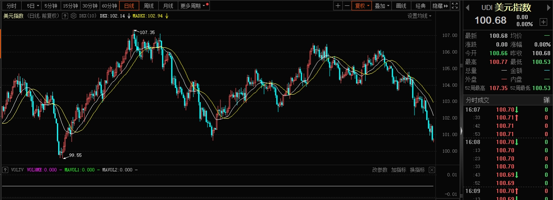Go to next symbol with right arrow

pyautogui.click(x=548, y=7)
